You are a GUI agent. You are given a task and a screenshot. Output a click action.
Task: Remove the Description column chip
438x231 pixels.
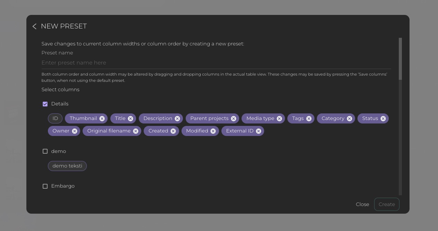click(177, 119)
